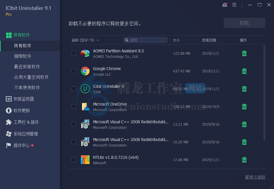Open the 管理注册码 link
The image size is (274, 189).
coord(255,177)
